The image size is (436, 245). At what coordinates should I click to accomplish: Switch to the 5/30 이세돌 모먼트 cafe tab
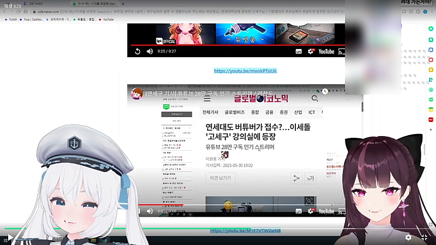(94, 4)
